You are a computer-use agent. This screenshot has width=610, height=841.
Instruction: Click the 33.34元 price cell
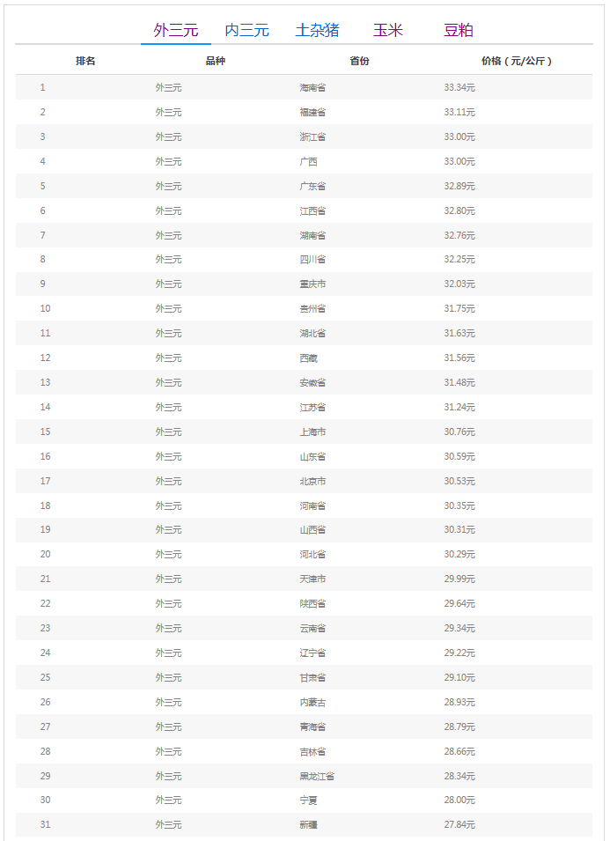pyautogui.click(x=459, y=88)
